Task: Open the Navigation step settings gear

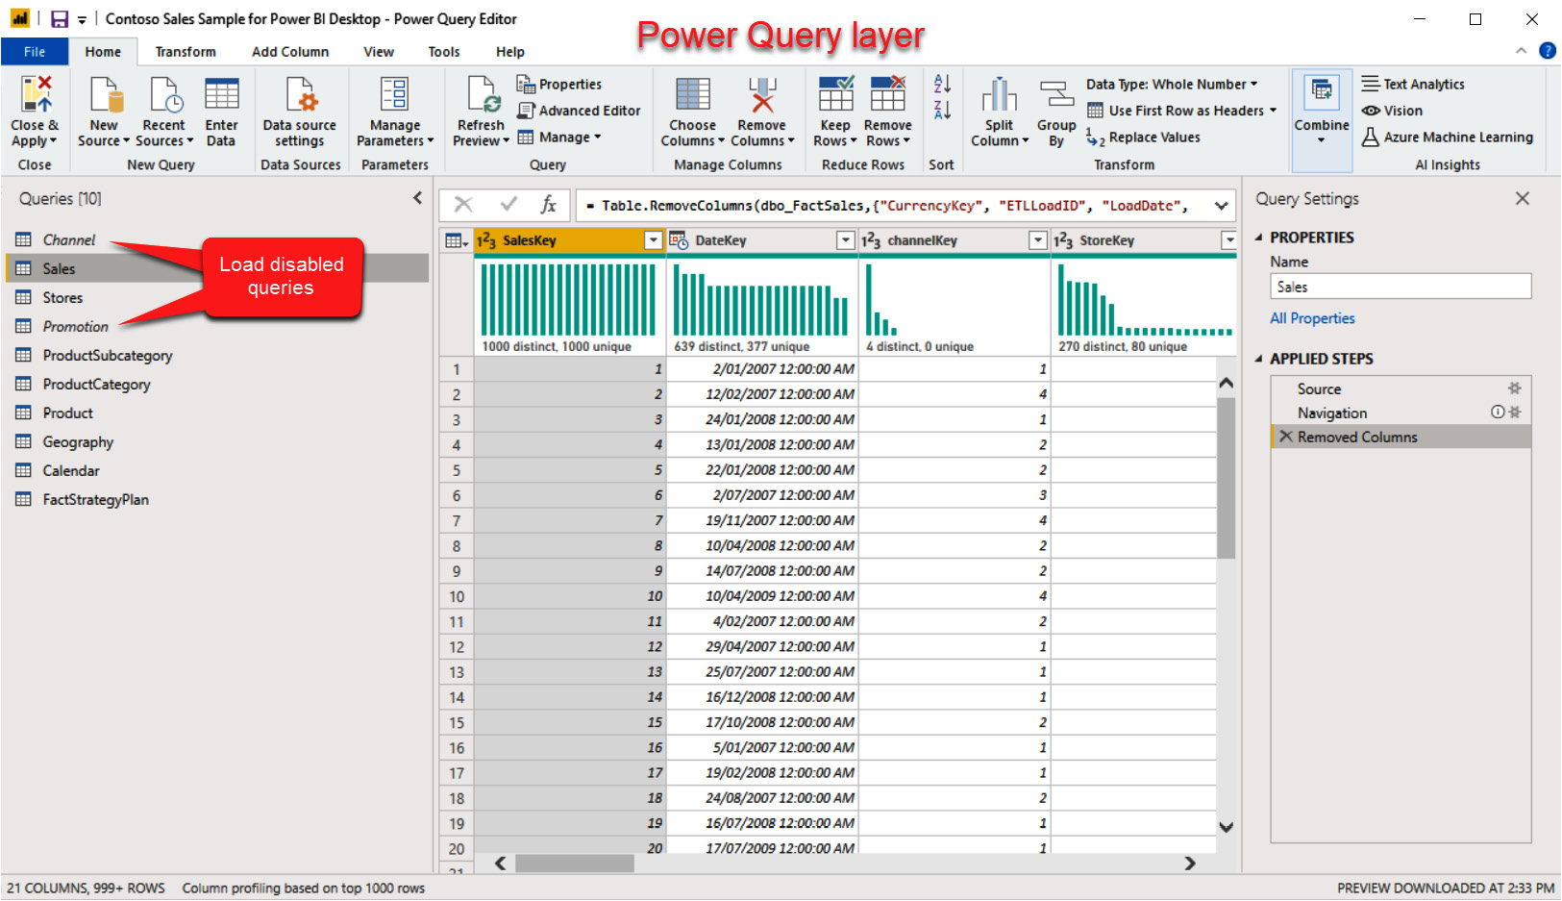Action: [1515, 413]
